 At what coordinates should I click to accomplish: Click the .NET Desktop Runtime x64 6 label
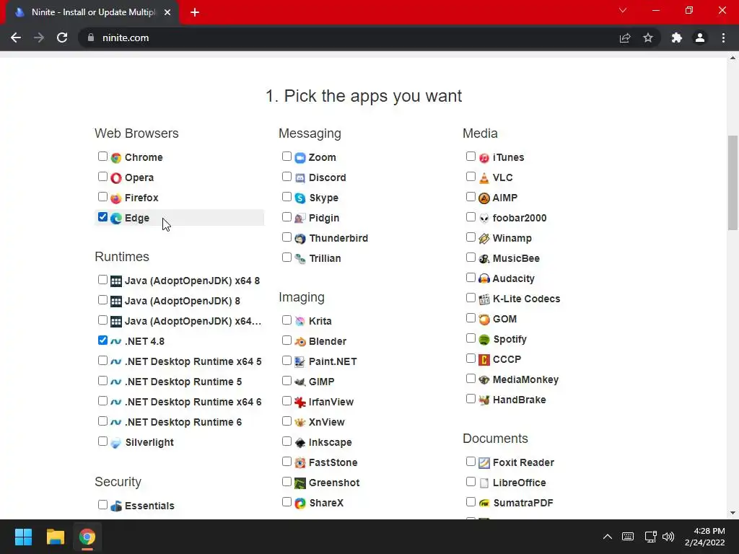pos(193,402)
